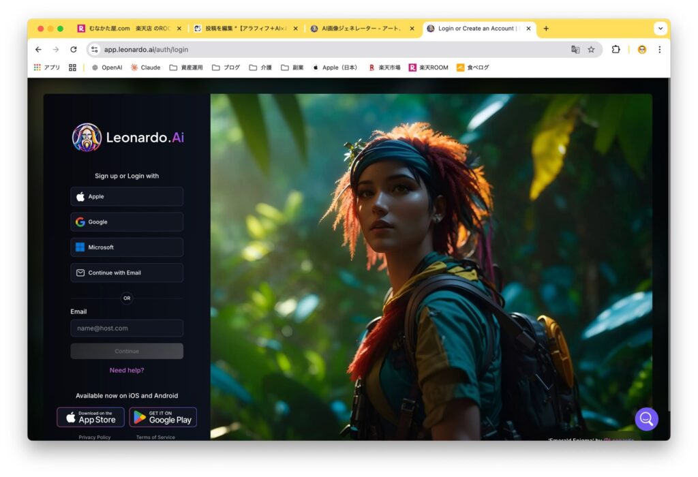
Task: Focus the Email input field
Action: click(x=127, y=328)
